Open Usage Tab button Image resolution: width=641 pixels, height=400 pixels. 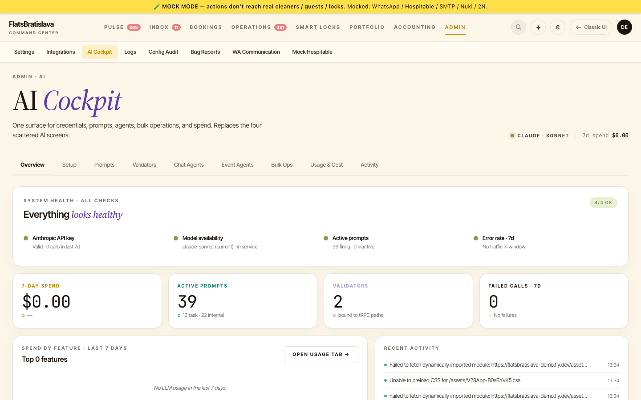[321, 355]
